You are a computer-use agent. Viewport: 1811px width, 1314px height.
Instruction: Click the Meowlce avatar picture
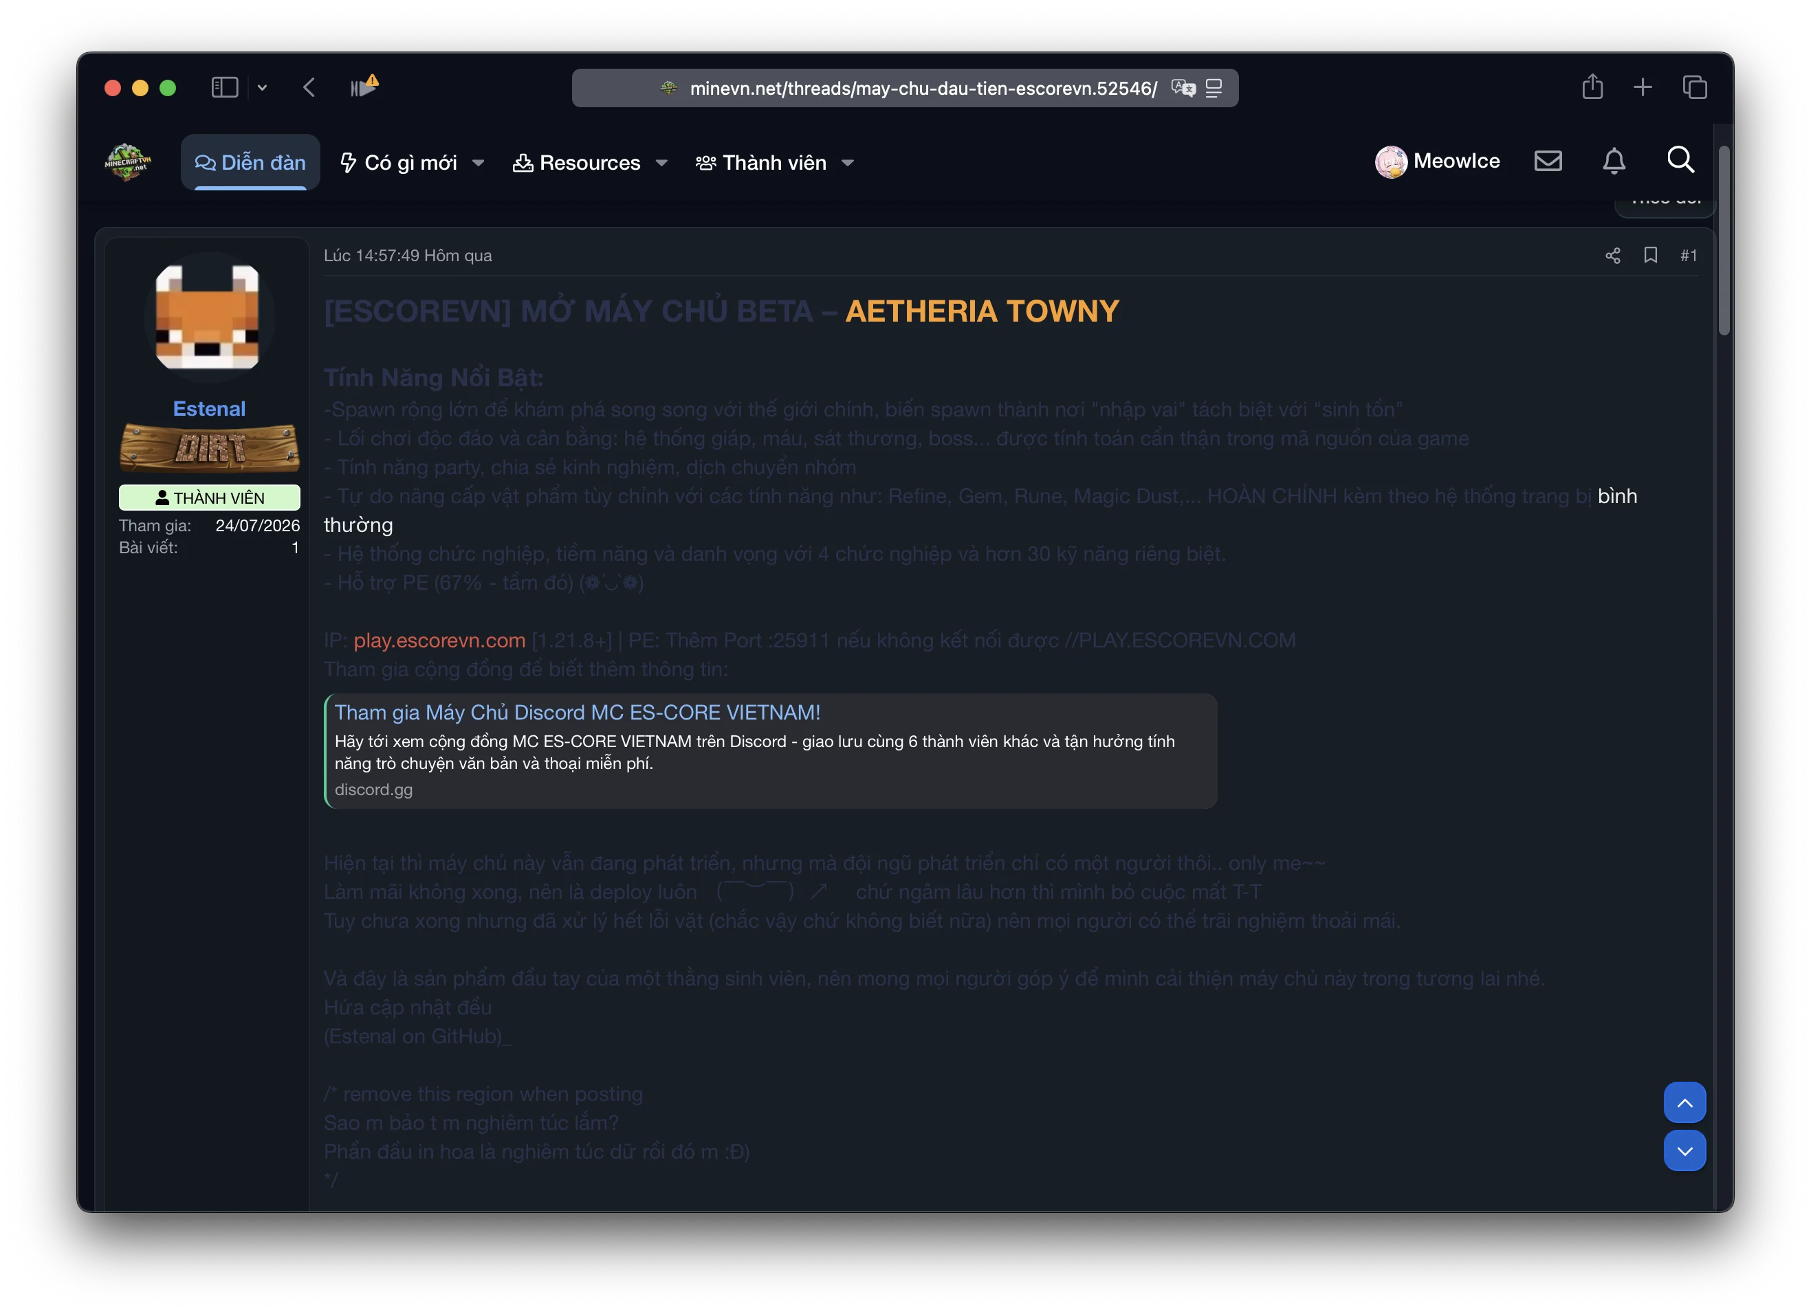[x=1391, y=162]
